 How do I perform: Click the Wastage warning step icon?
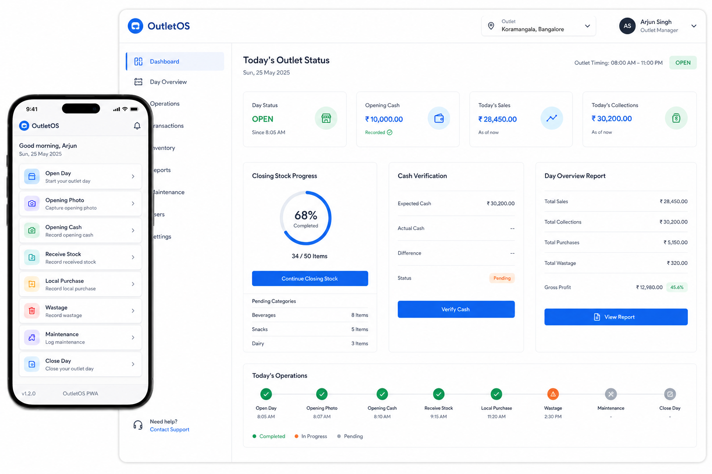[553, 394]
